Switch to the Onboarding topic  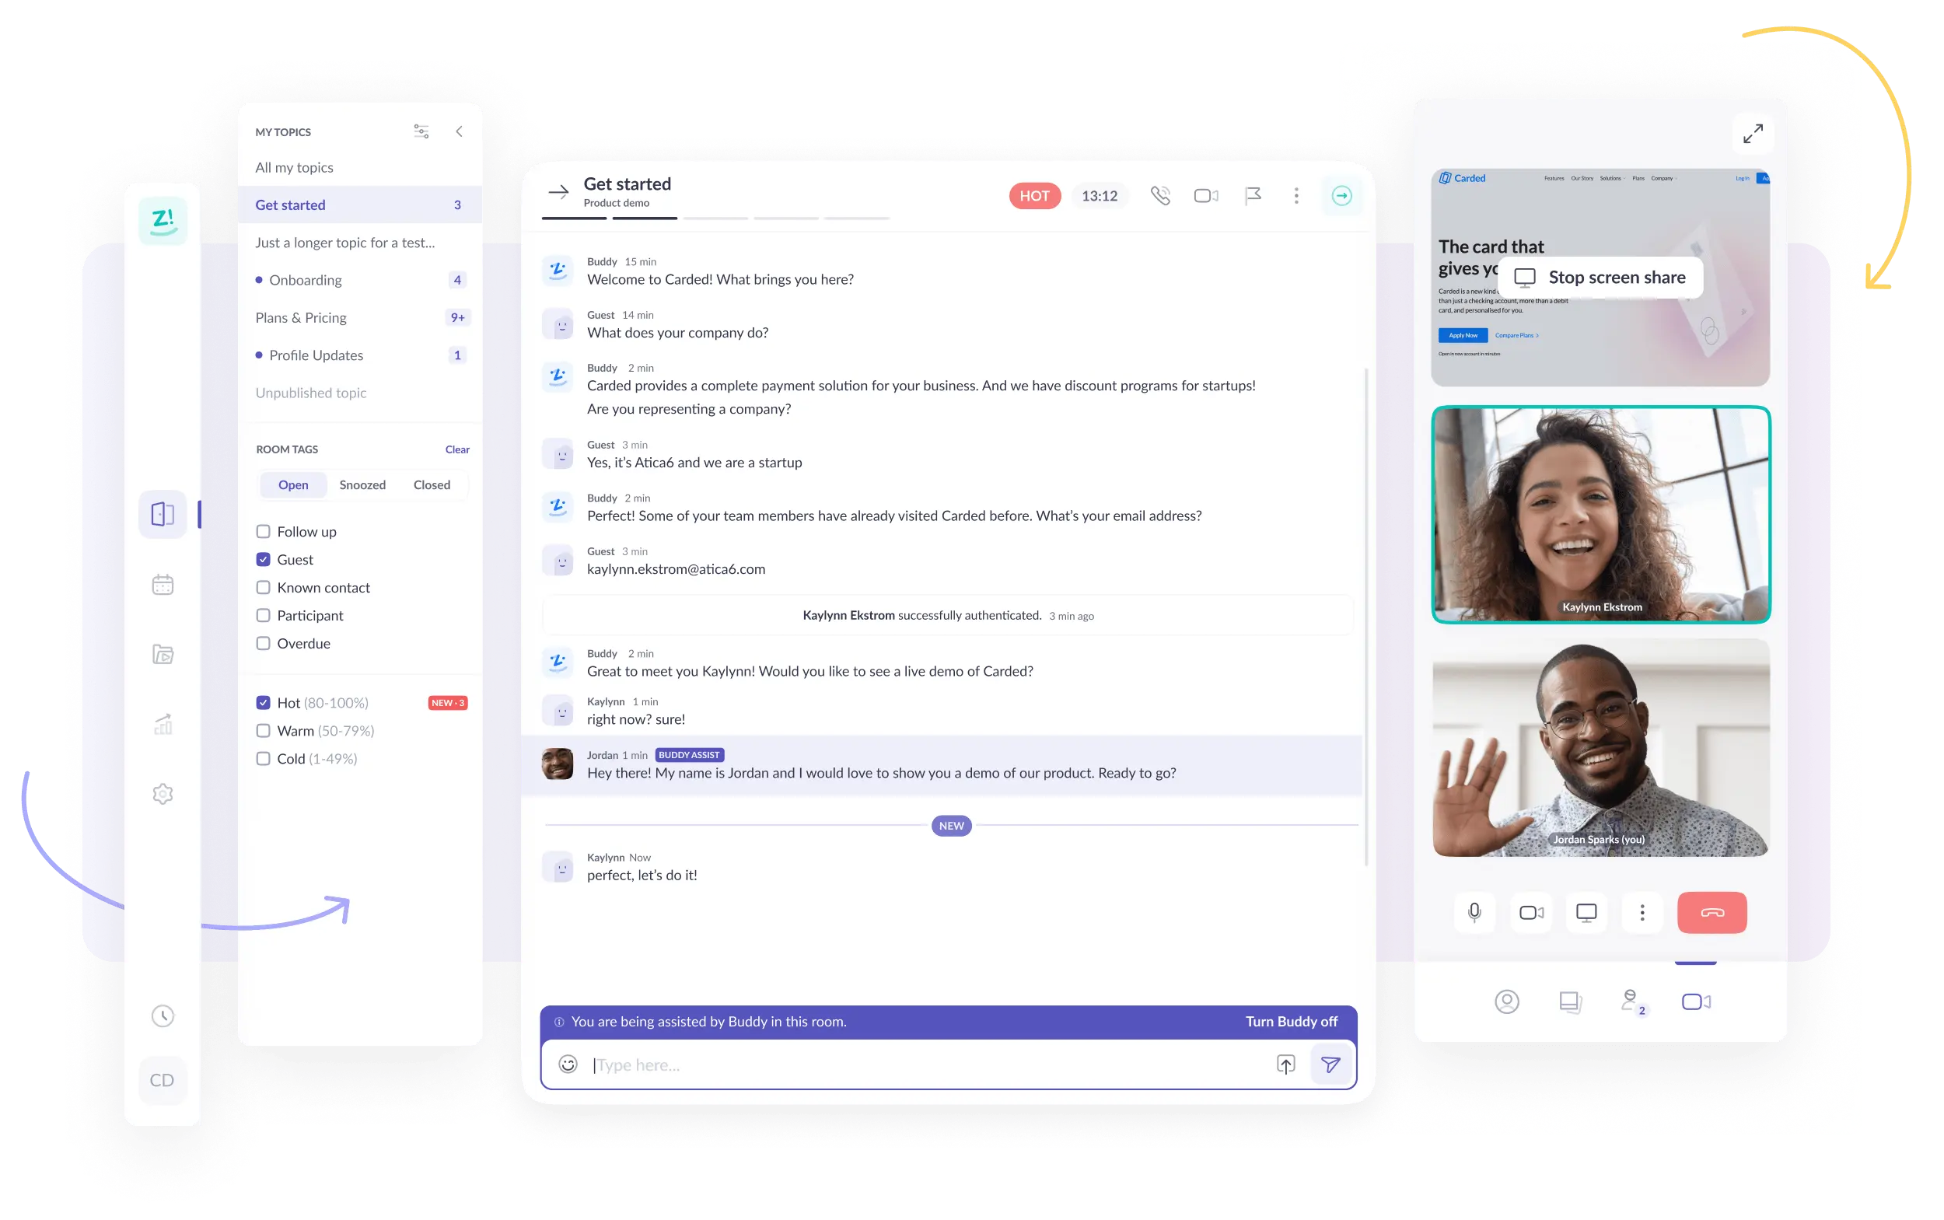coord(306,280)
